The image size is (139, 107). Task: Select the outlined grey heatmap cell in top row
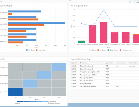pyautogui.click(x=30, y=67)
